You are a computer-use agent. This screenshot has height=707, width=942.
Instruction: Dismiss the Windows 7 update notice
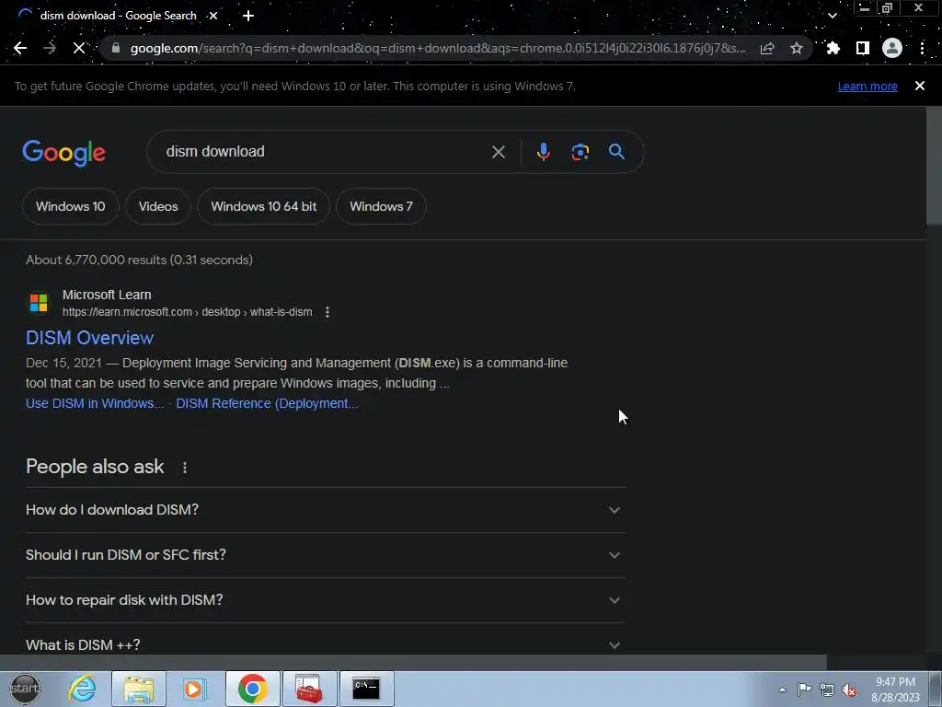coord(920,86)
